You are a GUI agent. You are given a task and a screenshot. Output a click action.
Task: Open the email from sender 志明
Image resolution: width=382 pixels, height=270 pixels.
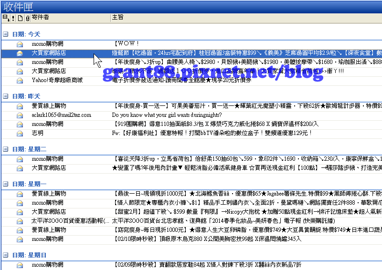38,133
